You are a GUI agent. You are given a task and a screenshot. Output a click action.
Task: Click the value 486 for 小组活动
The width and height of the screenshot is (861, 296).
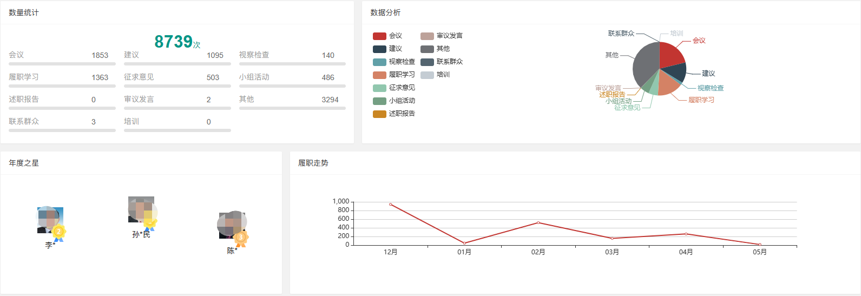328,77
